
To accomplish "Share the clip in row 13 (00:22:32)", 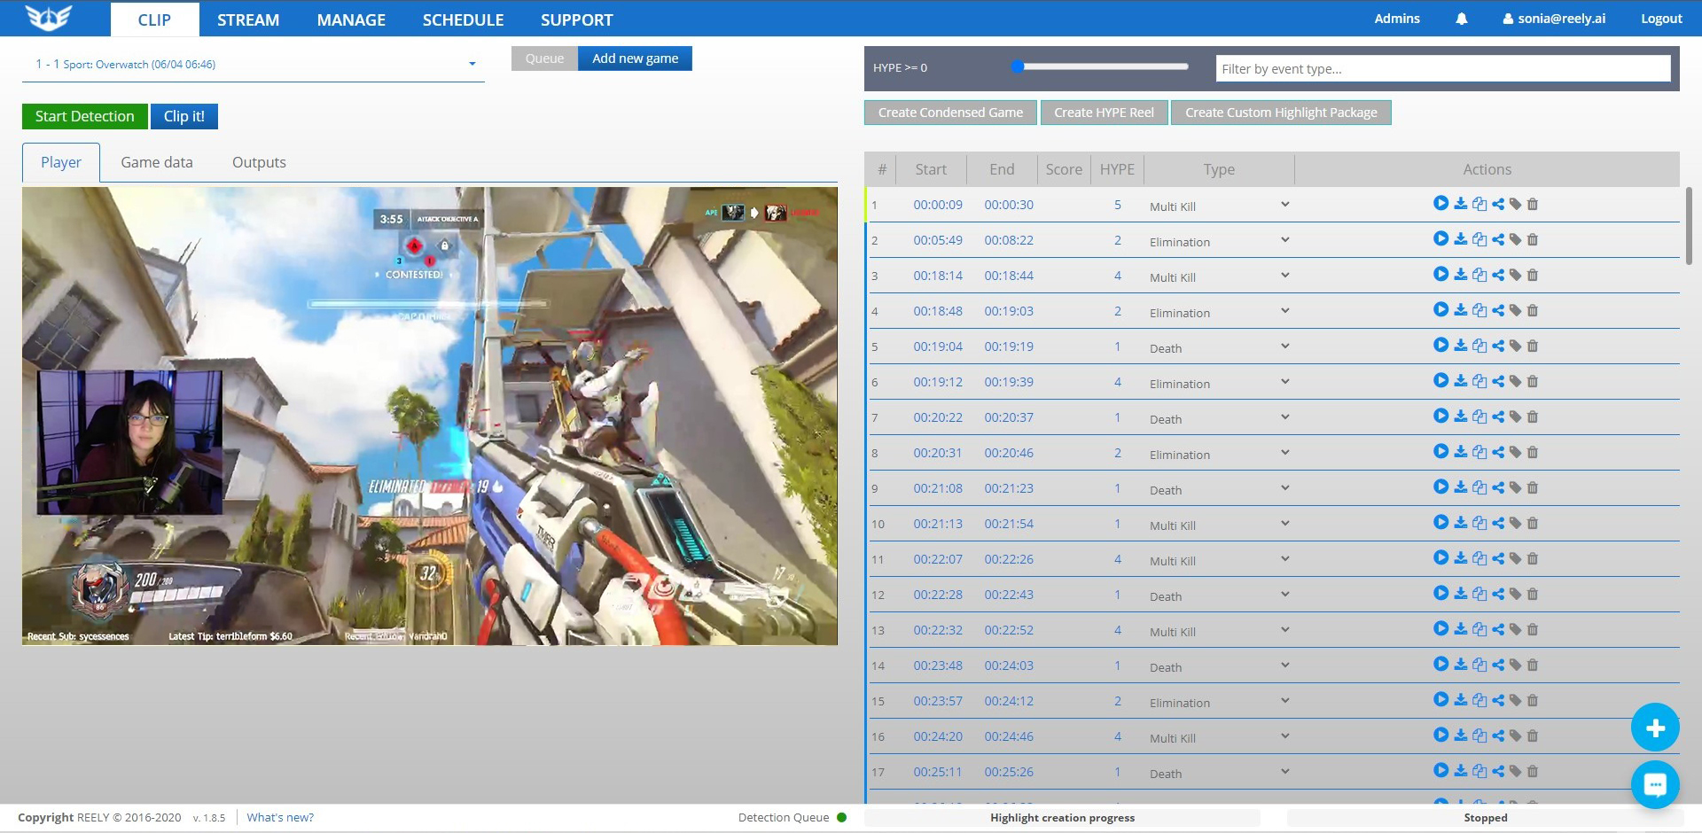I will pyautogui.click(x=1497, y=629).
